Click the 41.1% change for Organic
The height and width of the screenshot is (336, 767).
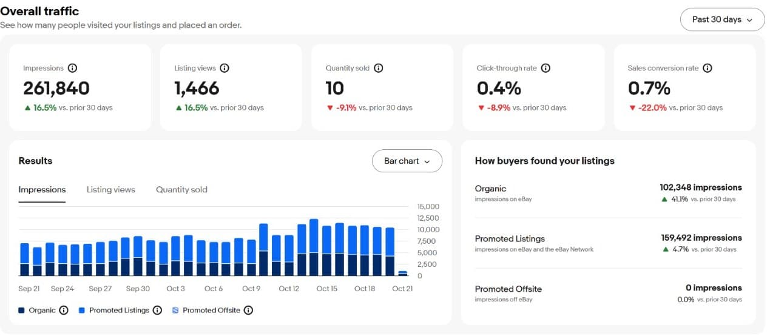[x=680, y=199]
